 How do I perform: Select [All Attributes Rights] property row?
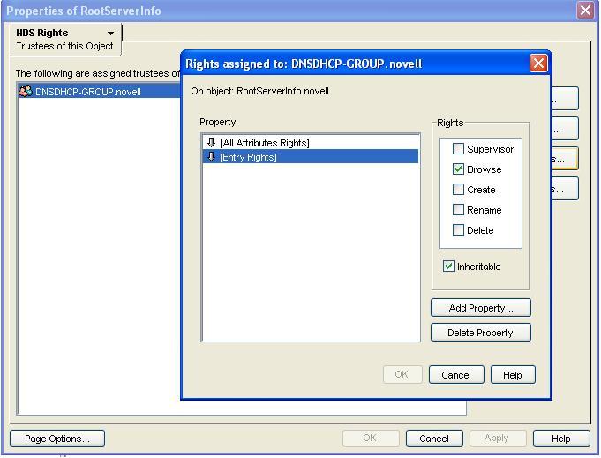pyautogui.click(x=311, y=143)
